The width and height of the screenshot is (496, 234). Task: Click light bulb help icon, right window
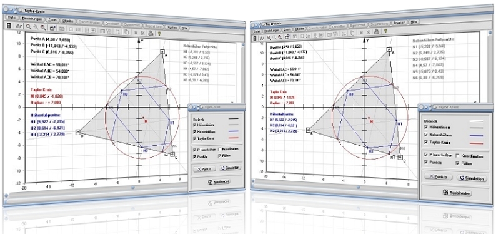(x=385, y=31)
